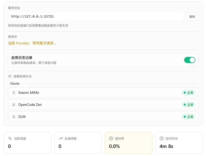Click the 运行时间 card label
Viewport: 206px width, 156px height.
click(x=171, y=138)
